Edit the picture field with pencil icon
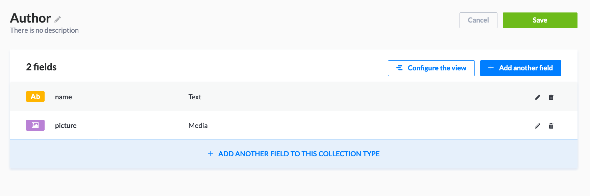This screenshot has width=590, height=196. click(x=538, y=126)
